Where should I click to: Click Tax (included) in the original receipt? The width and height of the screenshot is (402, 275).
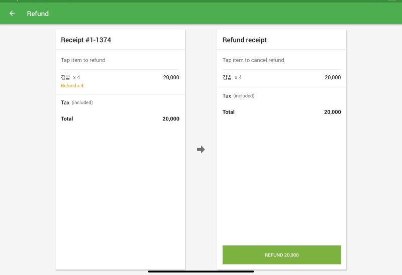[x=77, y=102]
